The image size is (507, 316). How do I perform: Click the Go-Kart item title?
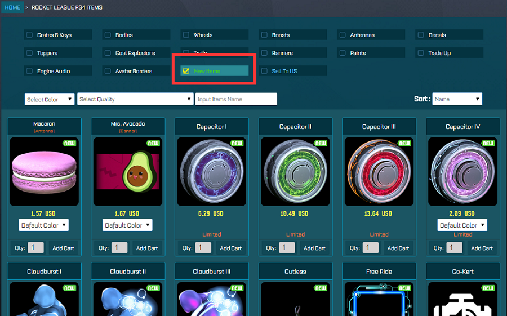click(x=462, y=272)
